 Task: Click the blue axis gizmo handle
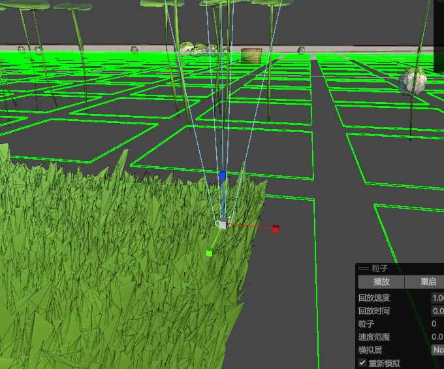click(x=223, y=175)
